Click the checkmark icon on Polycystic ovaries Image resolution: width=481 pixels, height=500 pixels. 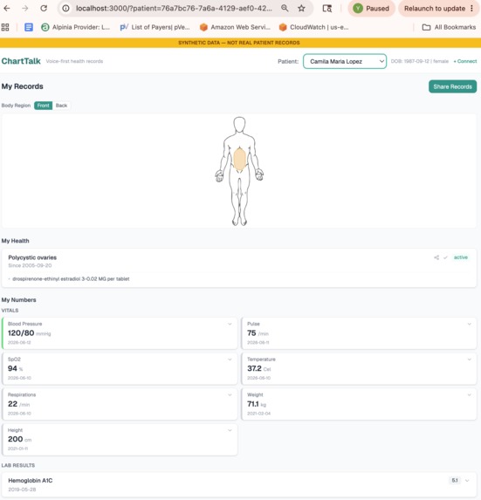coord(445,257)
